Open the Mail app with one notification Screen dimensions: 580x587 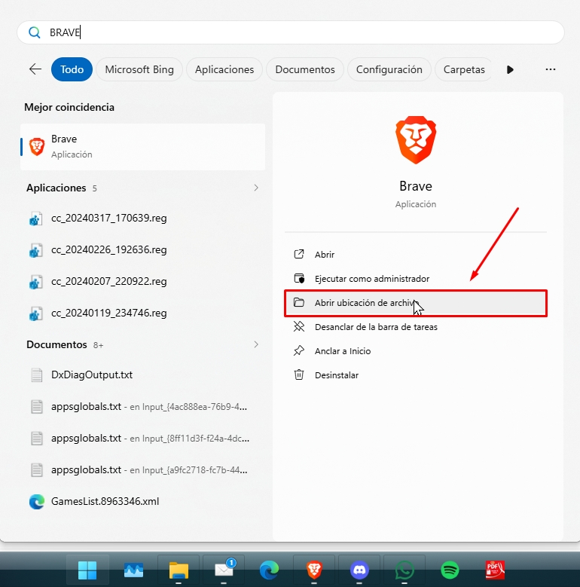tap(224, 570)
